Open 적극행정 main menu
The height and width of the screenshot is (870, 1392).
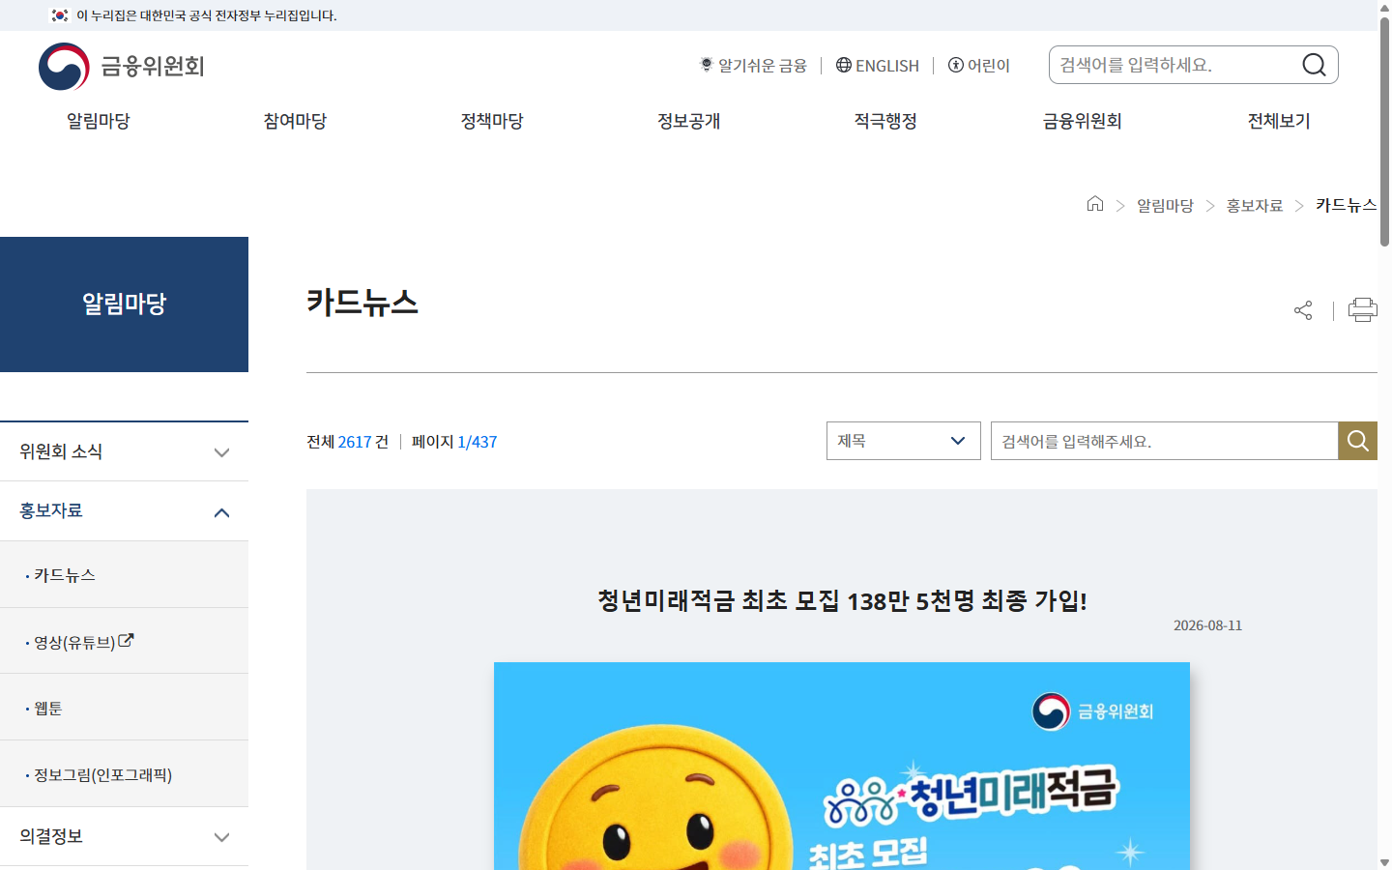coord(885,121)
